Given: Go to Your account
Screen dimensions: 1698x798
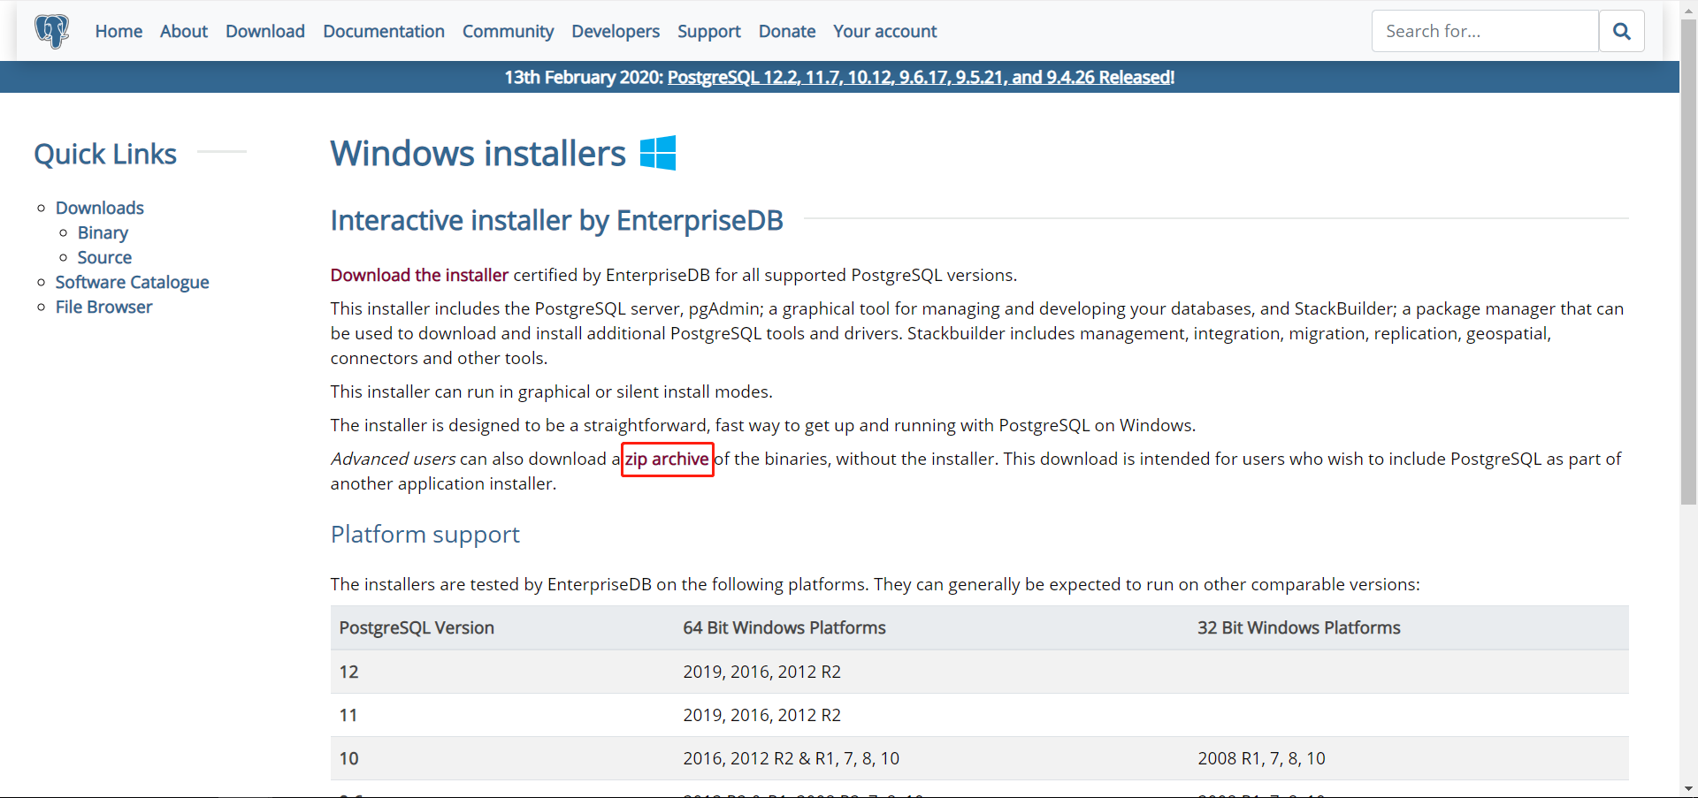Looking at the screenshot, I should [x=884, y=31].
